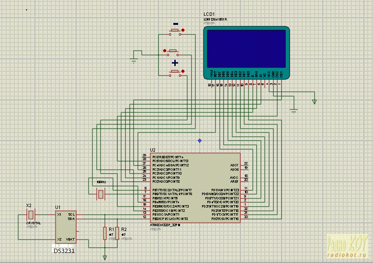Image resolution: width=373 pixels, height=263 pixels.
Task: Click the VBAT pin label inside U1
Action: coord(70,239)
